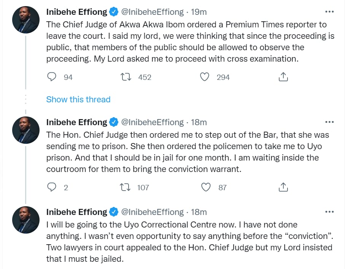
Task: Open the share icon on the second tweet
Action: click(283, 187)
